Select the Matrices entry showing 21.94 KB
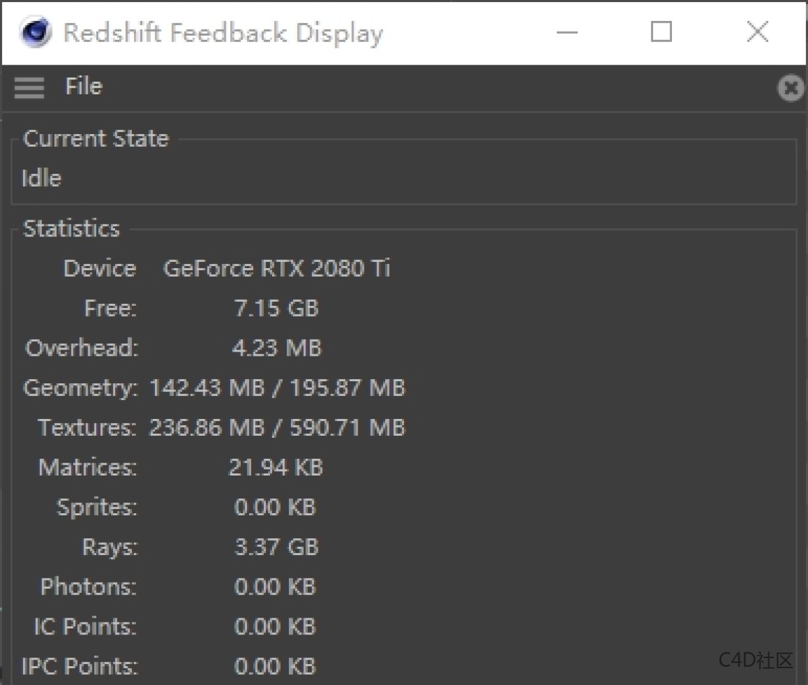Viewport: 808px width, 685px height. click(x=275, y=467)
